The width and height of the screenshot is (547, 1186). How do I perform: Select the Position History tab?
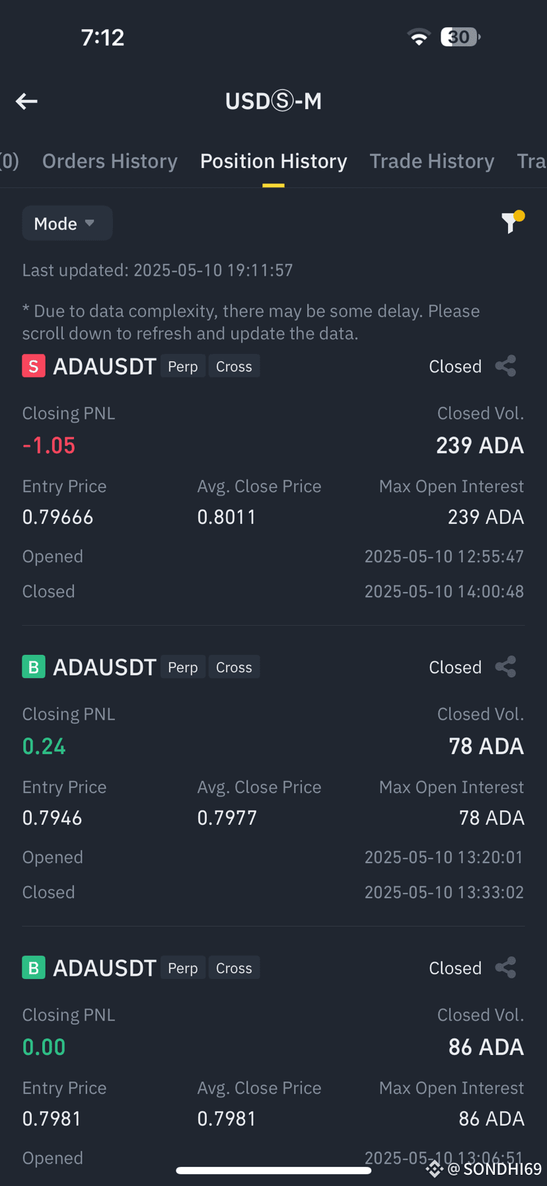[x=273, y=161]
